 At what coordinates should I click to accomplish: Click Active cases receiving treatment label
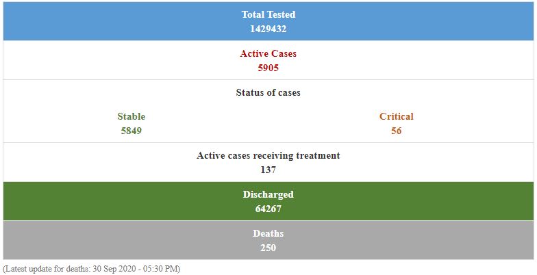(268, 155)
